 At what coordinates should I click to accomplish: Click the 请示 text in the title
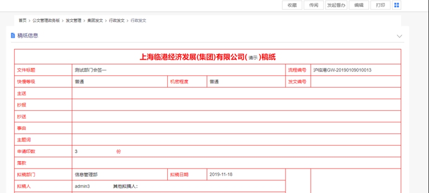(253, 58)
